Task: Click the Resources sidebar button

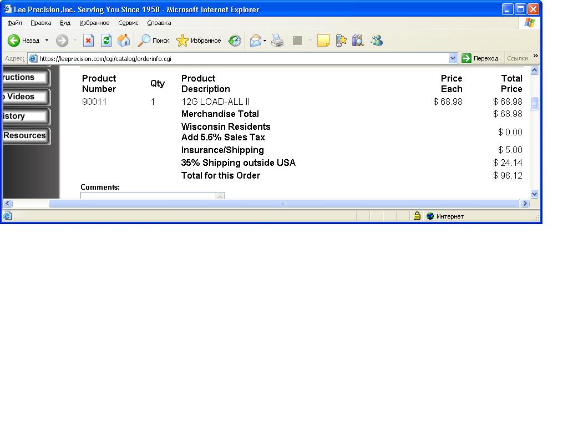Action: click(25, 135)
